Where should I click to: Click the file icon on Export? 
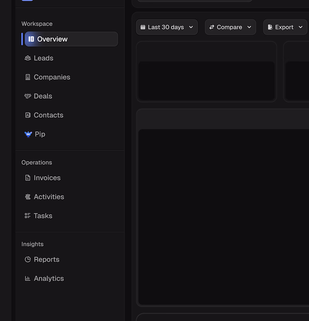(x=270, y=27)
